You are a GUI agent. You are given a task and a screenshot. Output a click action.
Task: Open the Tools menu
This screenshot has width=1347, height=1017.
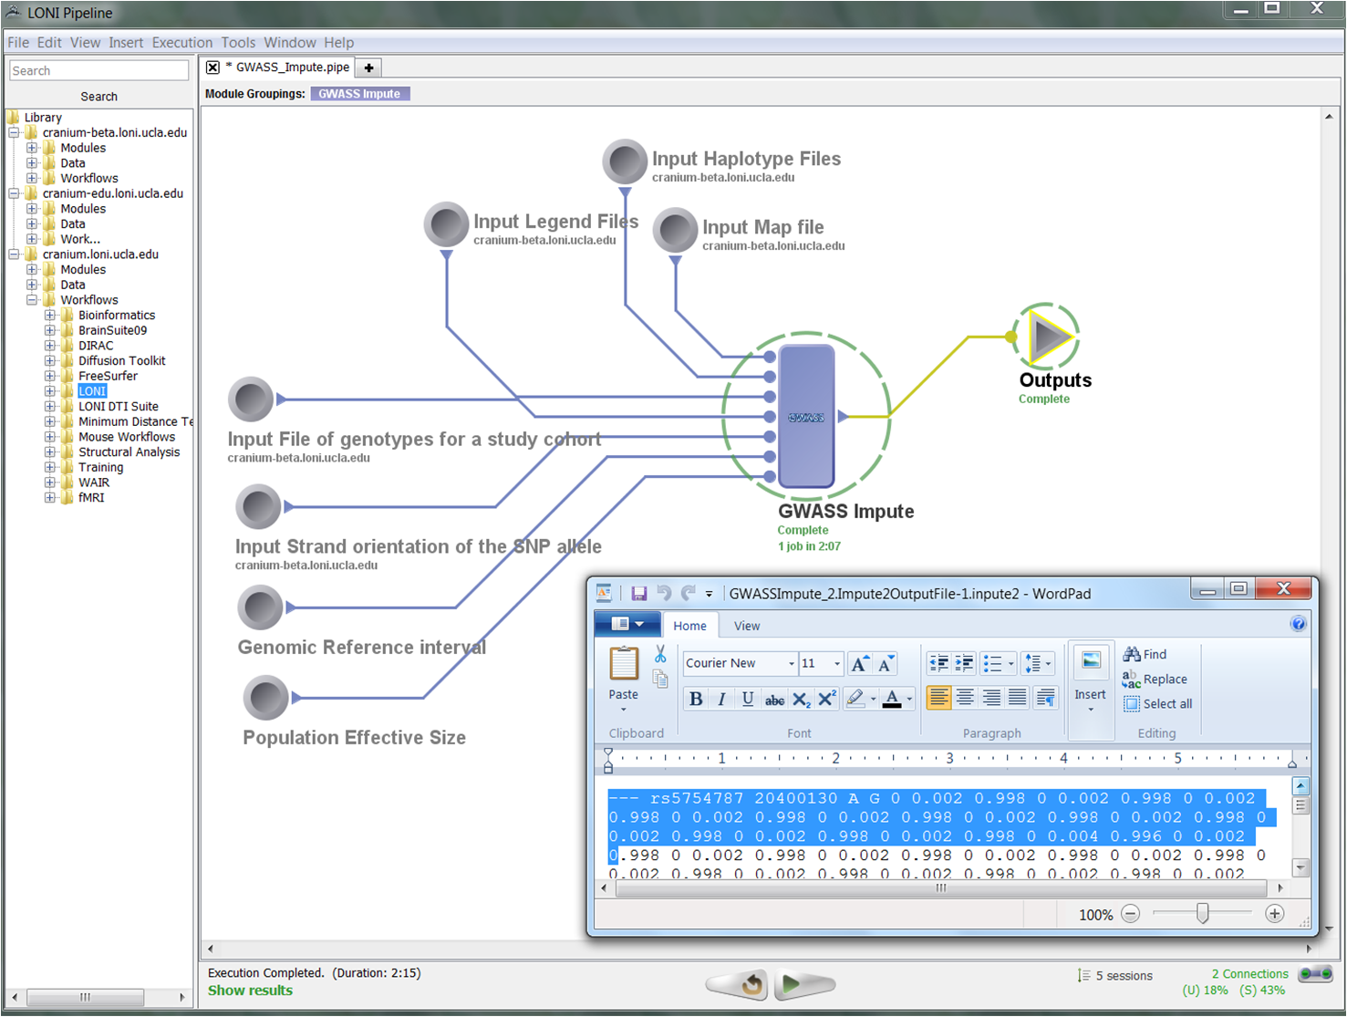click(238, 43)
